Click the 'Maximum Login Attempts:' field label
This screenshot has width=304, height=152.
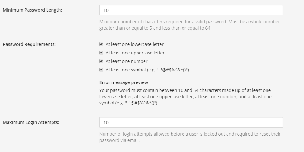tap(31, 122)
